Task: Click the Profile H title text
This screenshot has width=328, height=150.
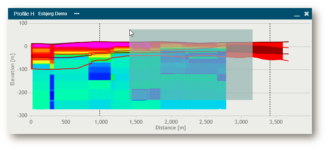Action: [x=24, y=14]
